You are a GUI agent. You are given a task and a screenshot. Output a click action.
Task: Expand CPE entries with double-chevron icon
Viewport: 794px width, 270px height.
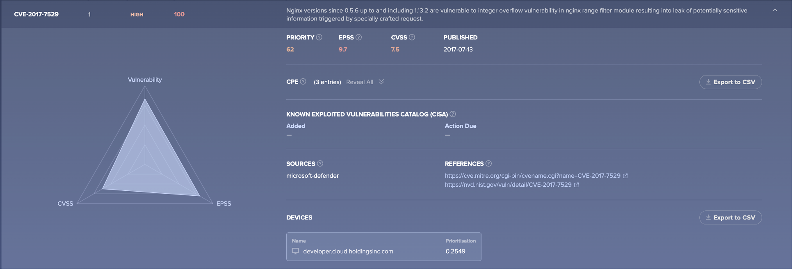381,82
